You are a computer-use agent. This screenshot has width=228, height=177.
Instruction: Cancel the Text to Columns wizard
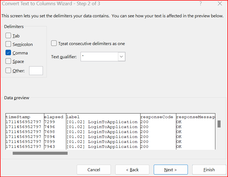[94, 170]
